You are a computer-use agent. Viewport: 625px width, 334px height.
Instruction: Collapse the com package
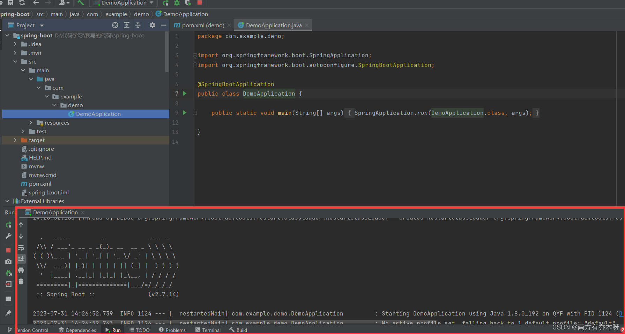pyautogui.click(x=39, y=88)
